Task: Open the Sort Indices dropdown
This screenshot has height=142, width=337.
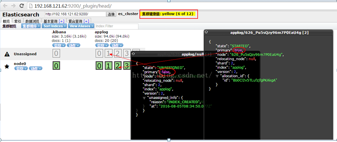Action: tap(55, 26)
